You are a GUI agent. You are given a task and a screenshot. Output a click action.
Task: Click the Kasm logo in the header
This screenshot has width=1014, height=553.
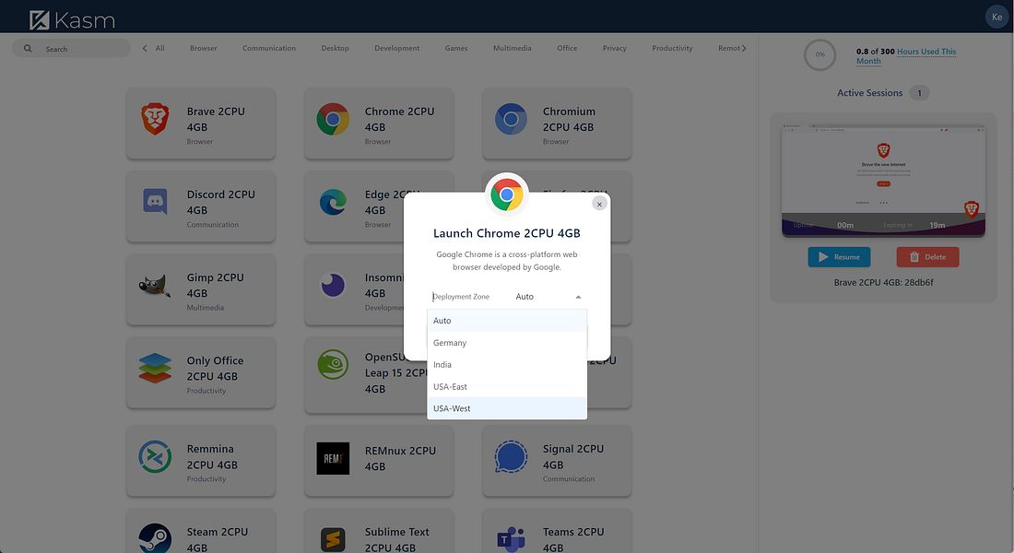tap(69, 17)
